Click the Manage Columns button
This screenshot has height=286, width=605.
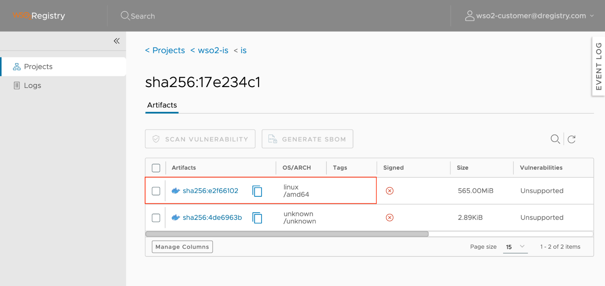pos(182,247)
